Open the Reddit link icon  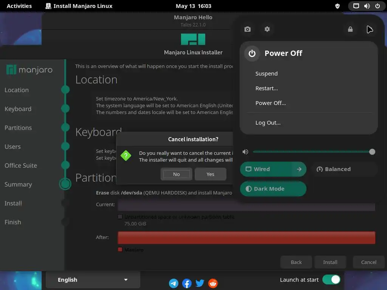(x=213, y=283)
